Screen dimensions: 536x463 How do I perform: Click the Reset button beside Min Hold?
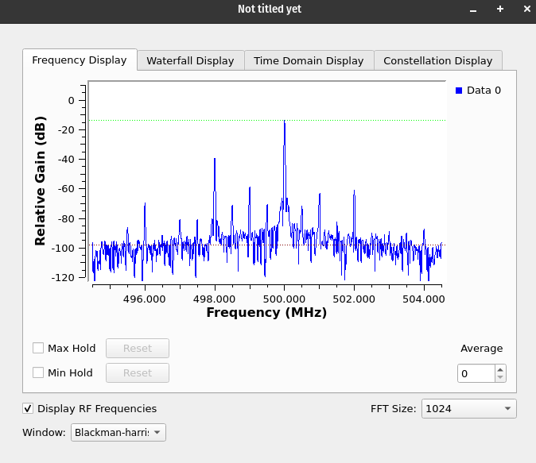(138, 372)
